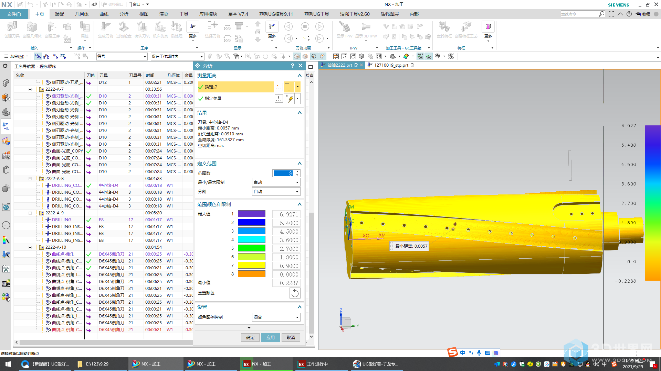Switch to the 装配 ribbon tab
This screenshot has width=661, height=371.
tap(60, 14)
